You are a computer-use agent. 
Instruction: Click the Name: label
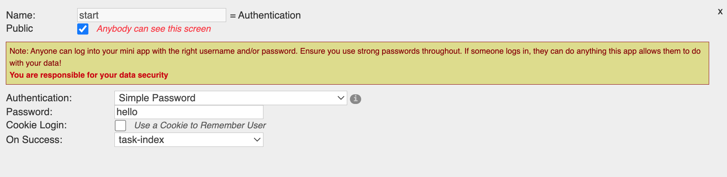click(21, 15)
